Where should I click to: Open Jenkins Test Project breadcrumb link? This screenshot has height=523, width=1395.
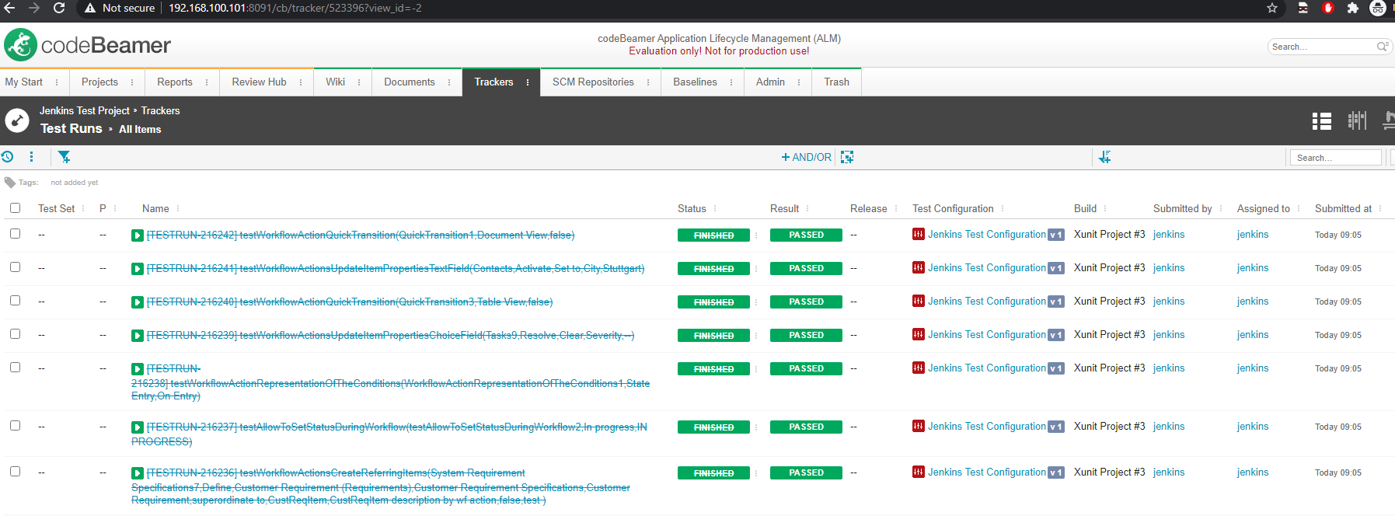(85, 110)
